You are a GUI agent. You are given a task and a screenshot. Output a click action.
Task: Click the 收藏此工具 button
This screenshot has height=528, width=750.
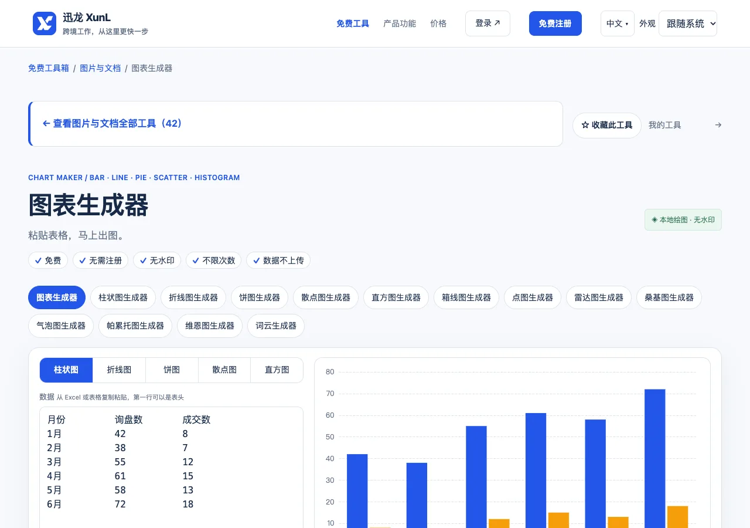coord(607,125)
